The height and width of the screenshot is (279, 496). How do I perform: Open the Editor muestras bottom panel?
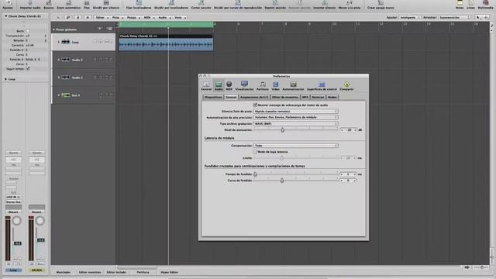[x=90, y=272]
